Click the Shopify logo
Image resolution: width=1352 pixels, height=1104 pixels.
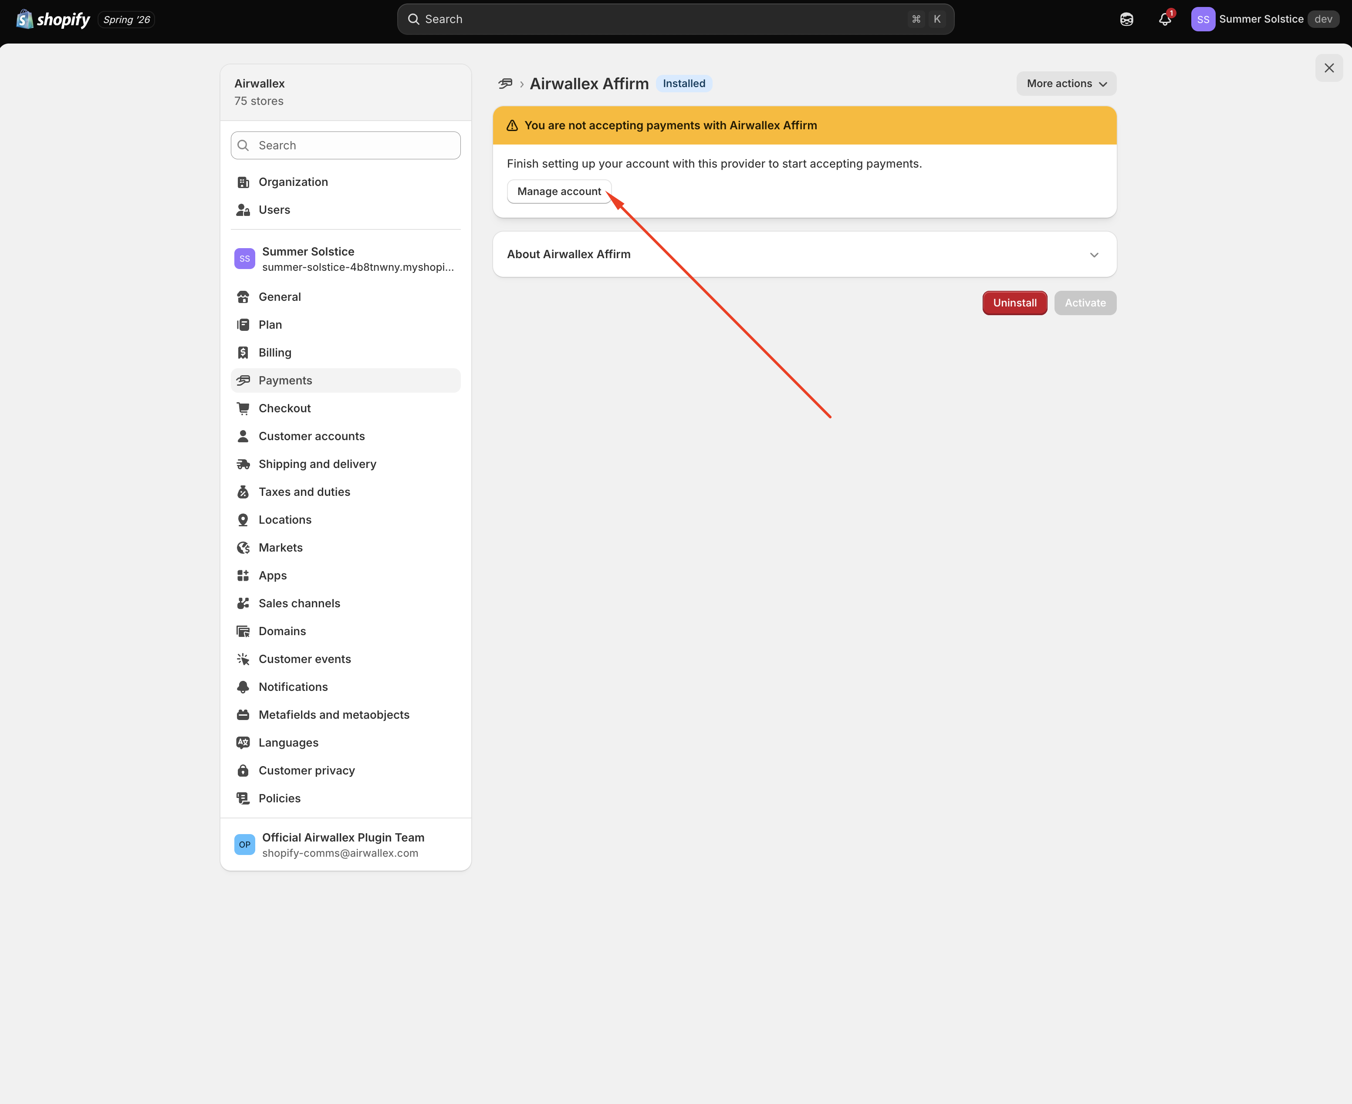tap(54, 19)
